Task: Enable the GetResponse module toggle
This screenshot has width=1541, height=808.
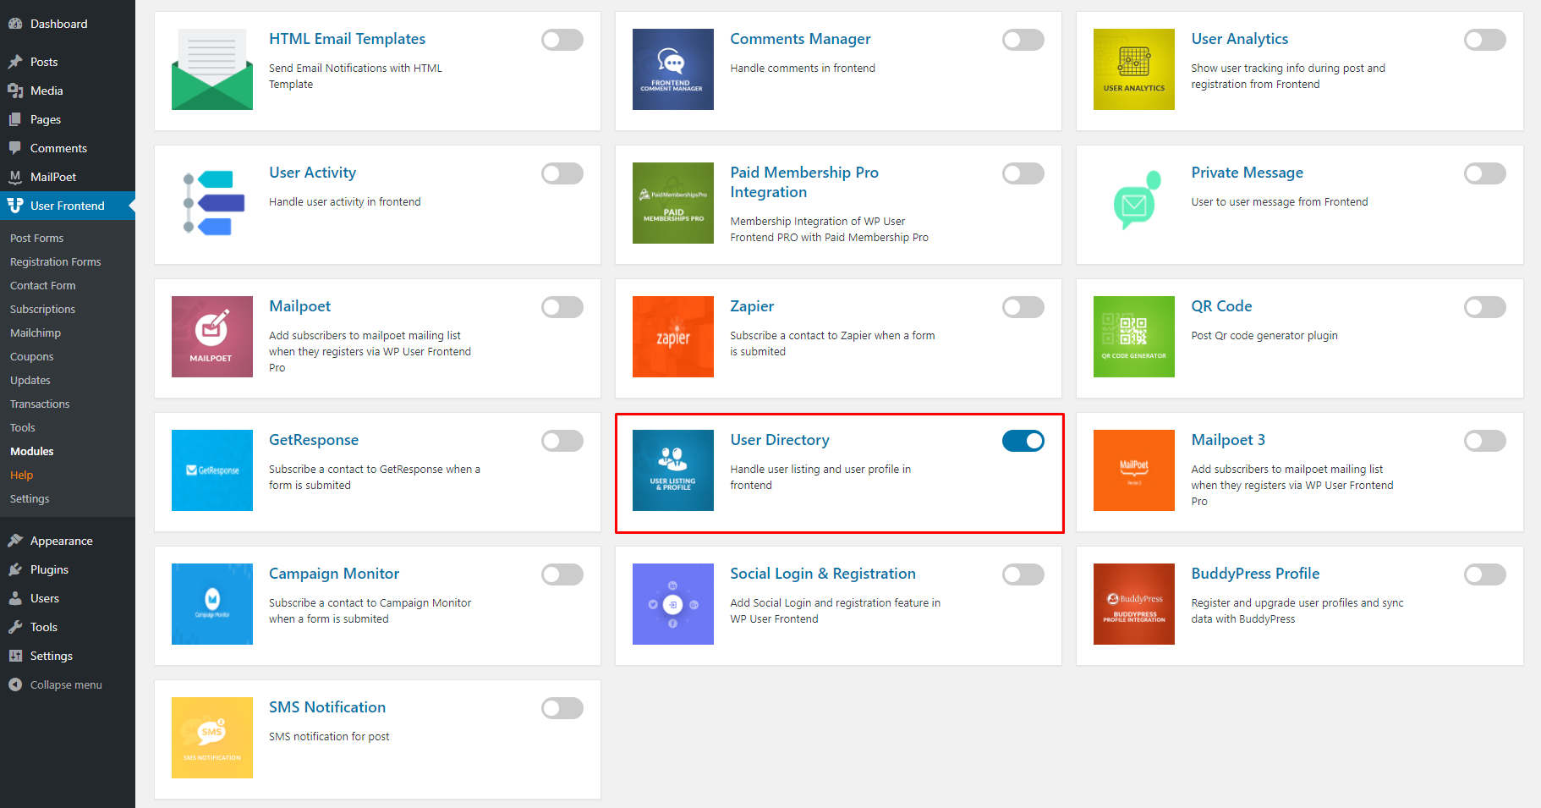Action: coord(562,441)
